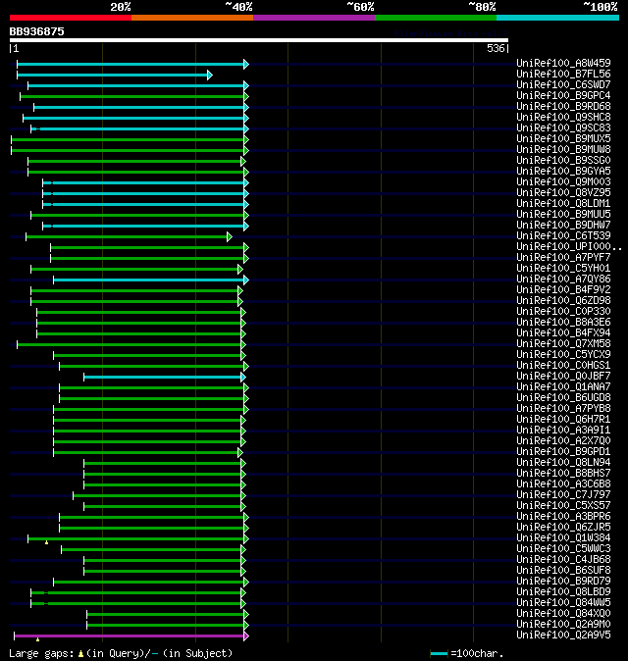Screen dimensions: 628x661
Task: Select the UniRef100_Q0JBF7 label
Action: pos(563,377)
